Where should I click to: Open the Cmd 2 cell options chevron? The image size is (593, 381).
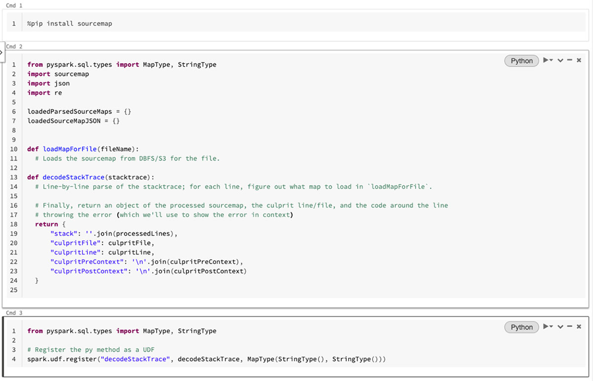[x=560, y=60]
